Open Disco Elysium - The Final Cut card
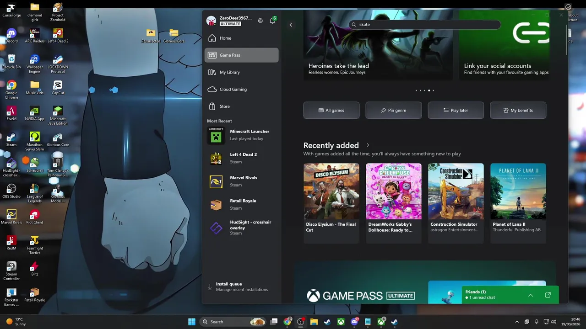This screenshot has width=586, height=329. (x=331, y=203)
